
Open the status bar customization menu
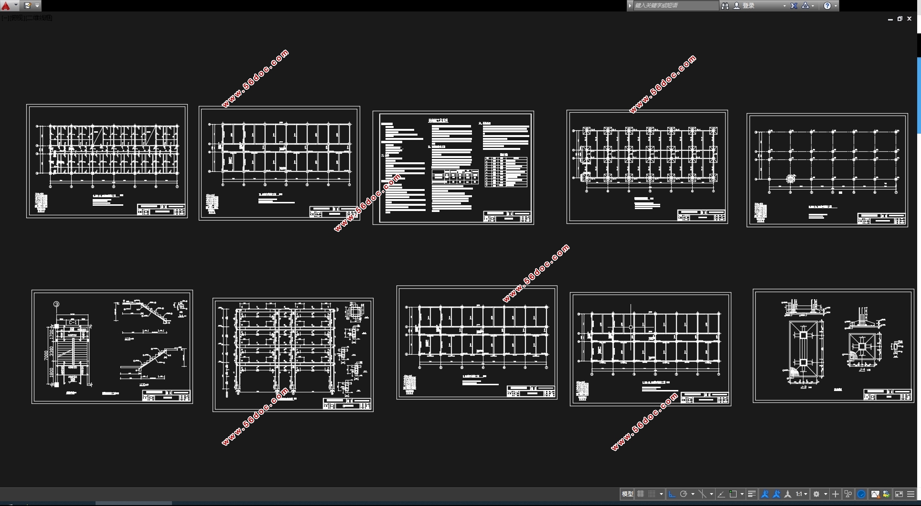click(x=911, y=494)
